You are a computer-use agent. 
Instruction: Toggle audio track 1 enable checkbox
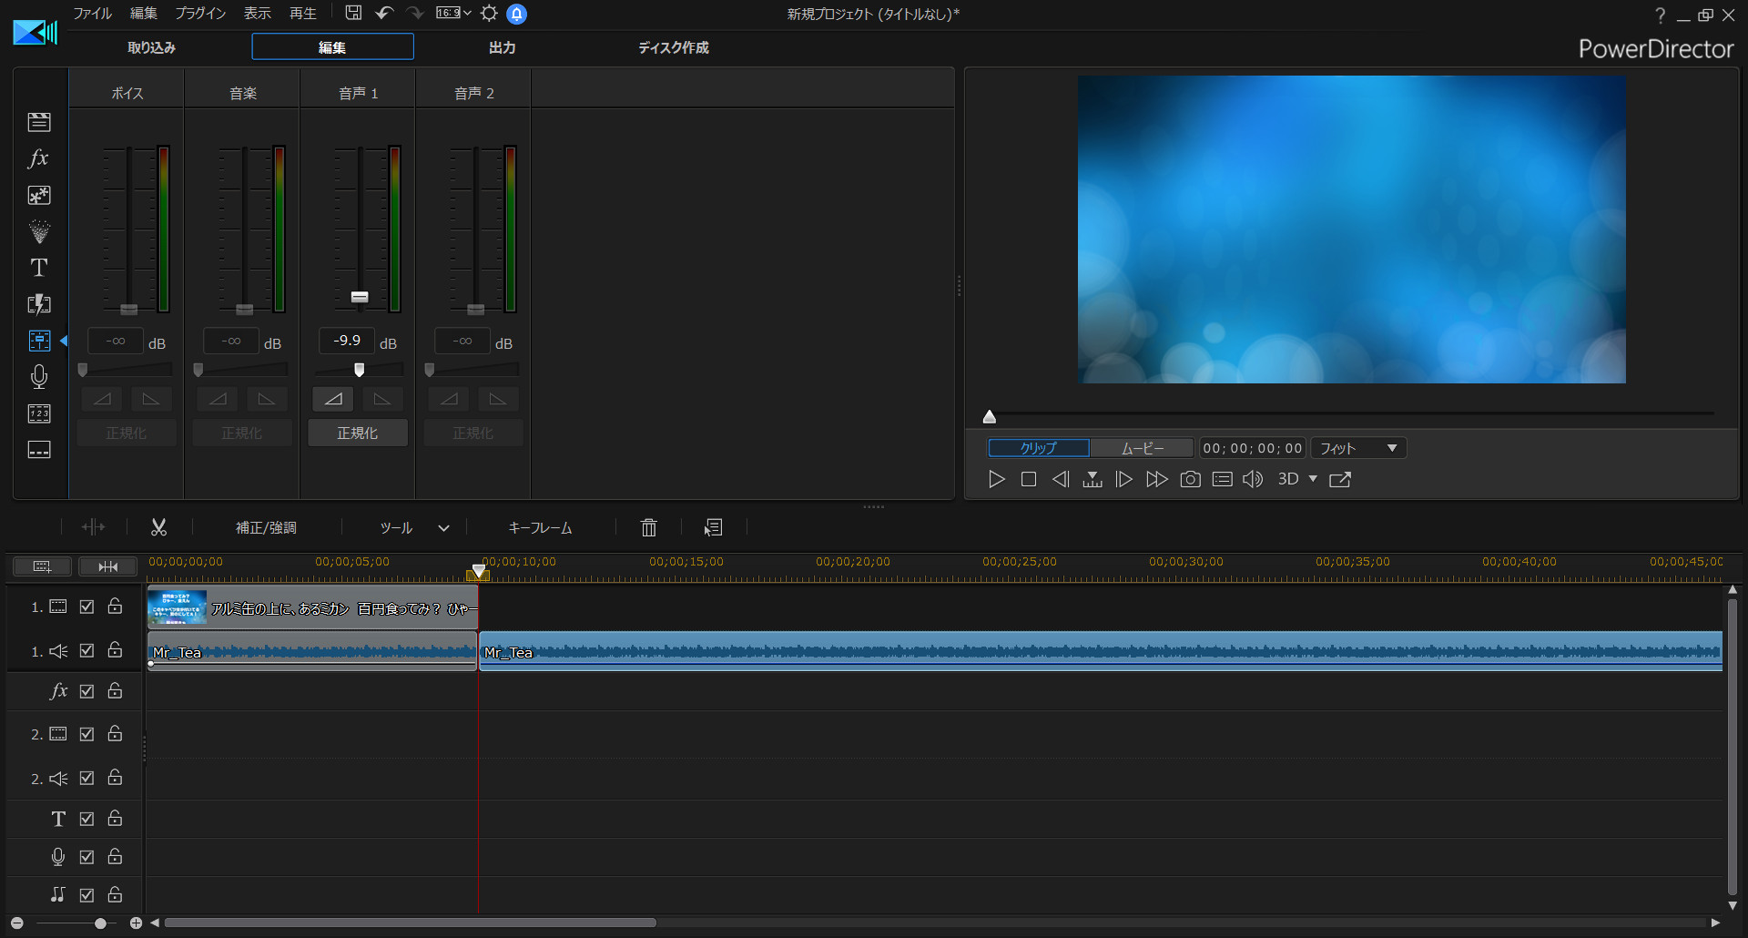coord(86,650)
